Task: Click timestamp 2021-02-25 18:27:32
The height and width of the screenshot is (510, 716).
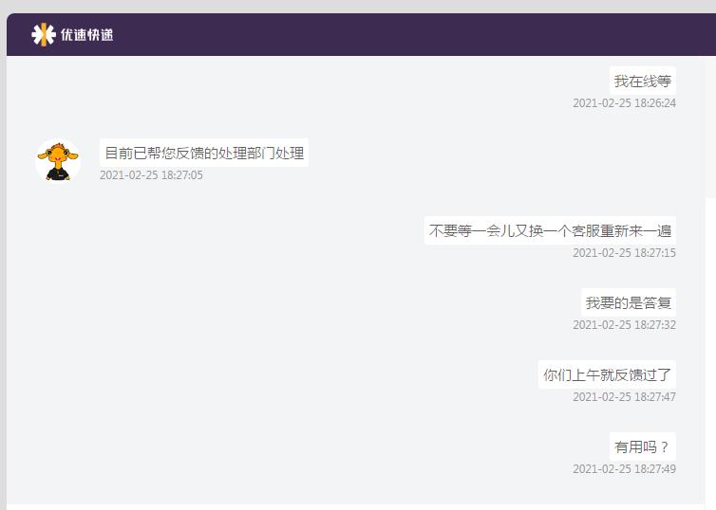Action: [624, 325]
